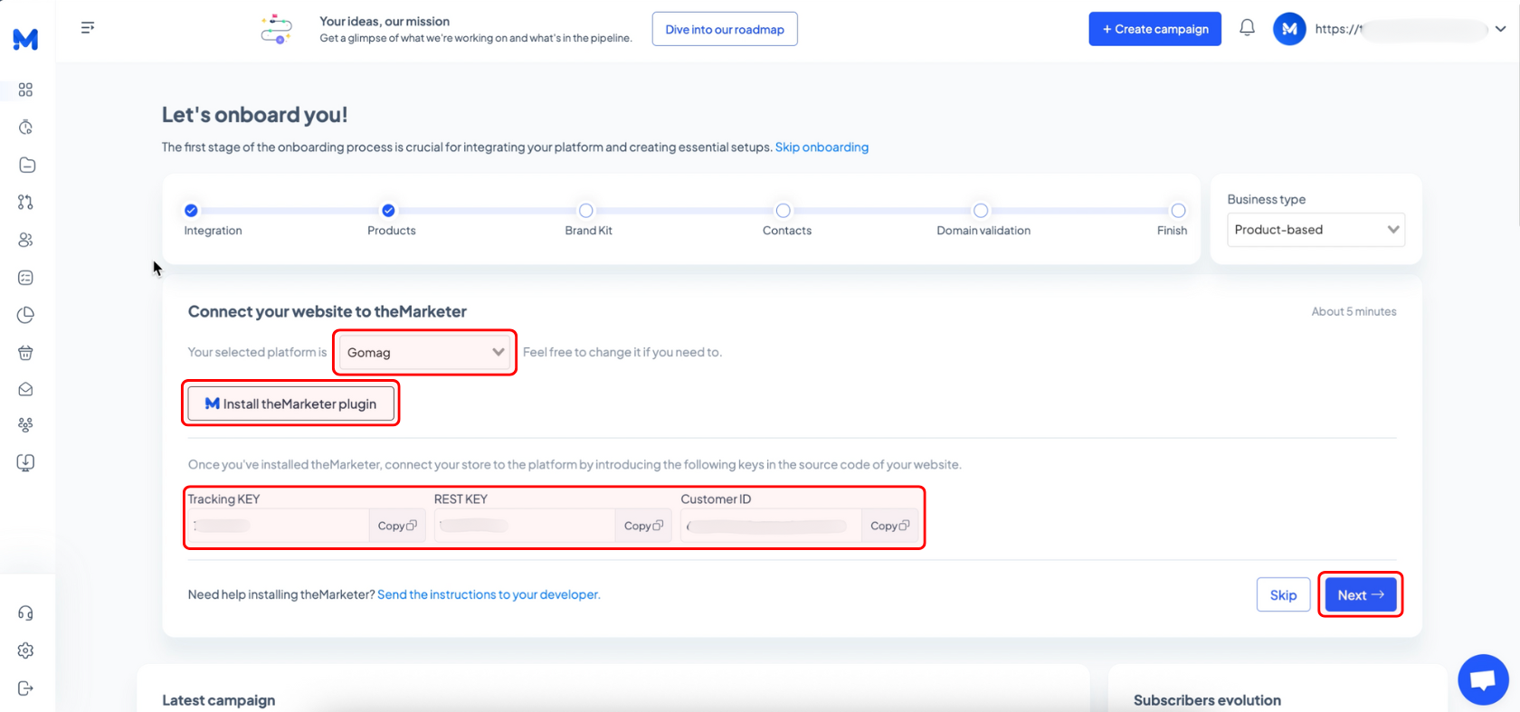
Task: Click the Create campaign button
Action: (1154, 29)
